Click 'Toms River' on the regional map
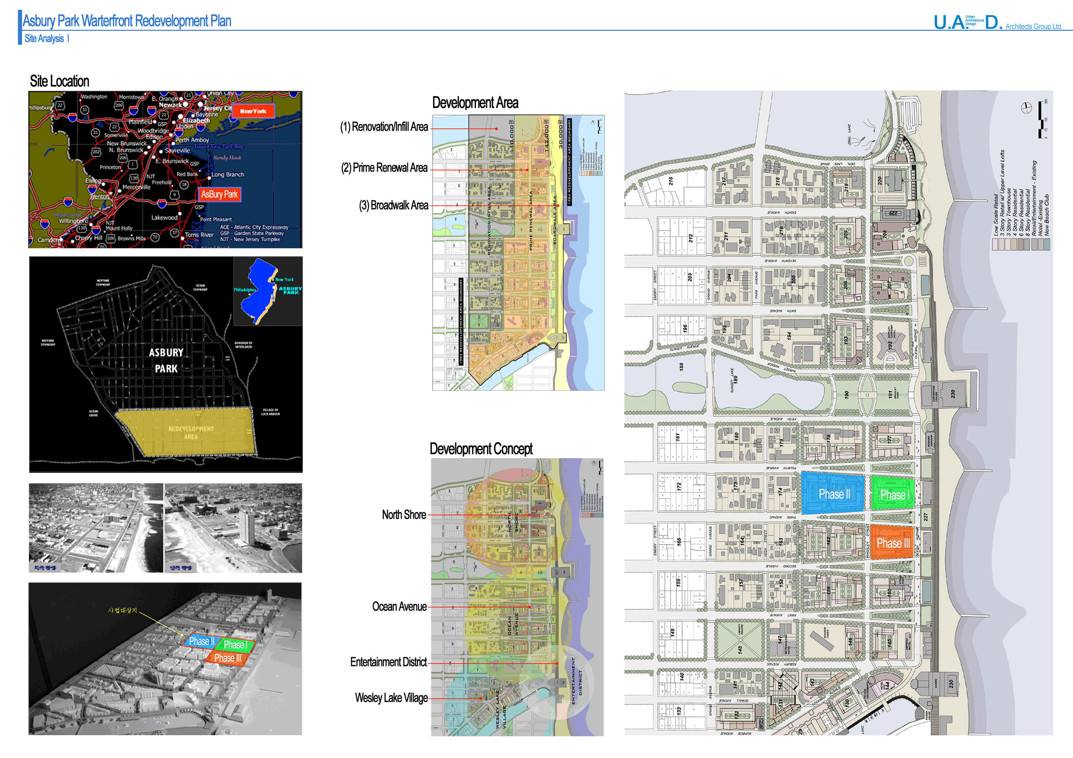The width and height of the screenshot is (1073, 758). pos(199,234)
